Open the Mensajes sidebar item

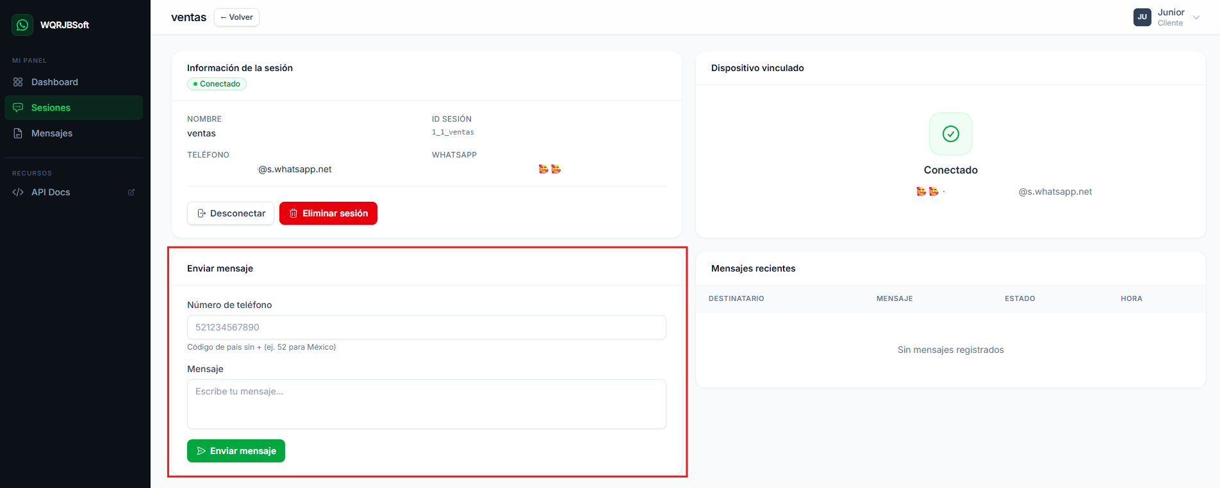point(52,133)
